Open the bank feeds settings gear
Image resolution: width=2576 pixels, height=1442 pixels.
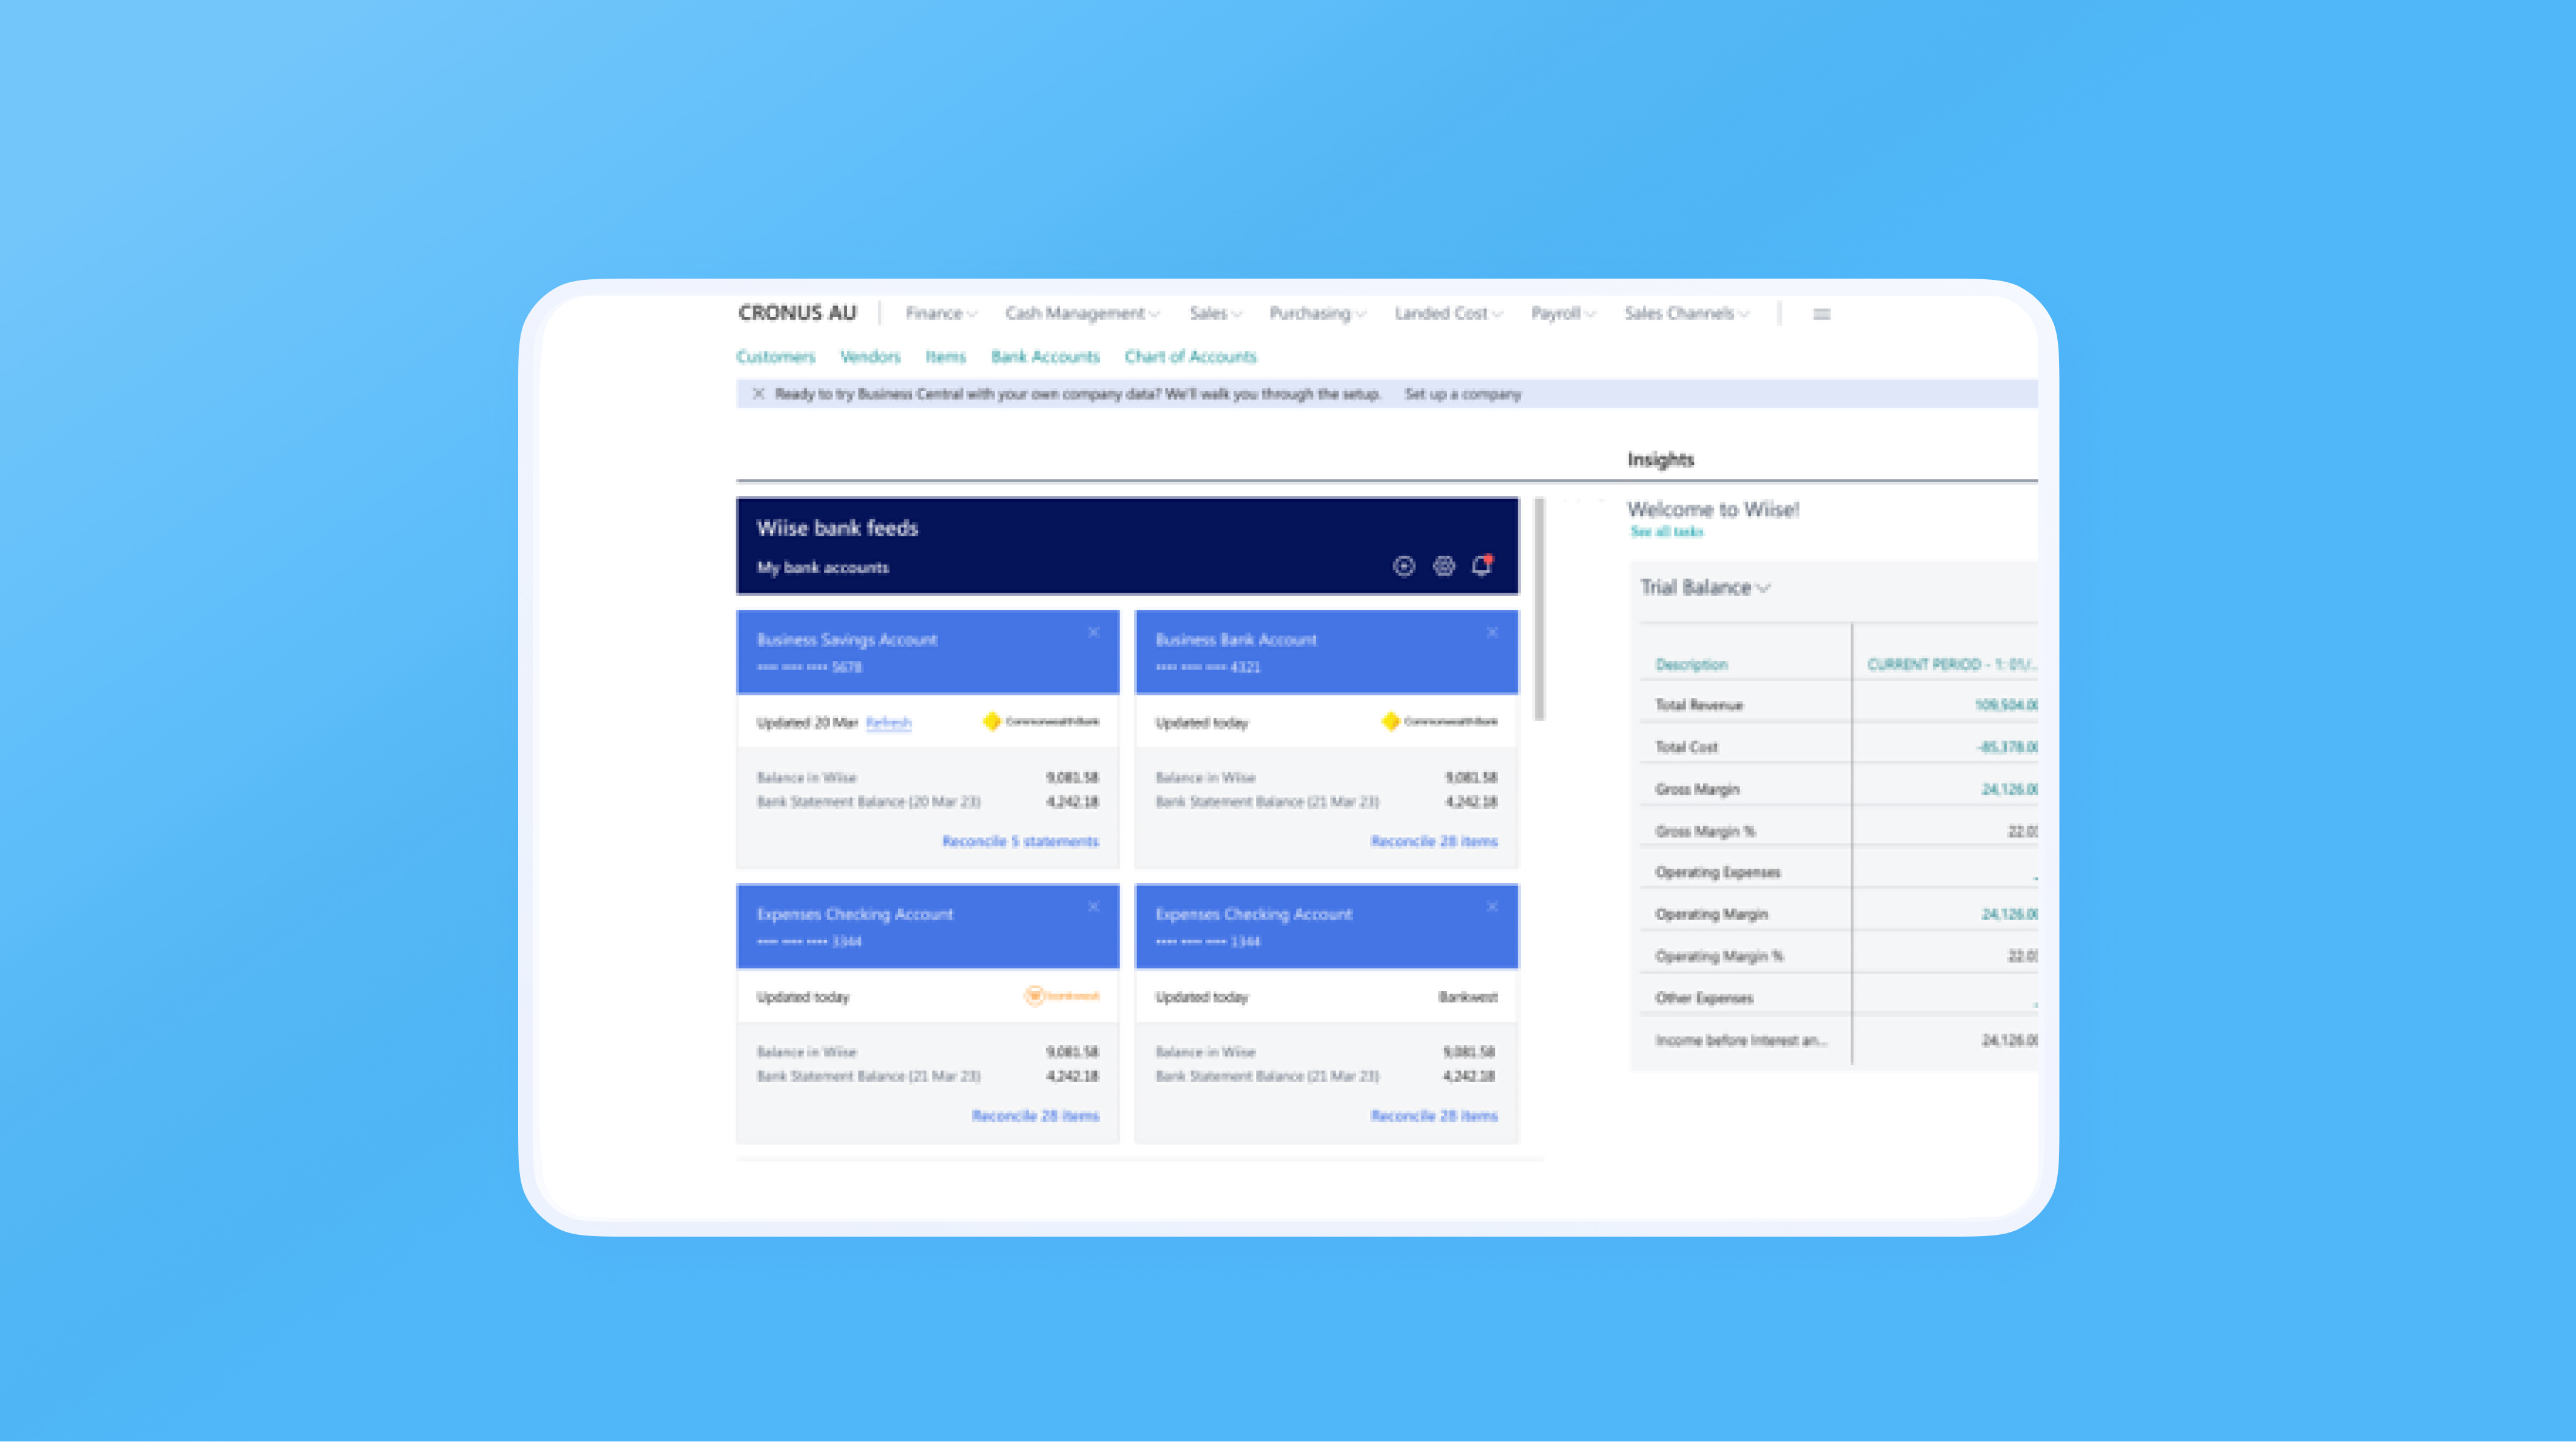pos(1443,566)
